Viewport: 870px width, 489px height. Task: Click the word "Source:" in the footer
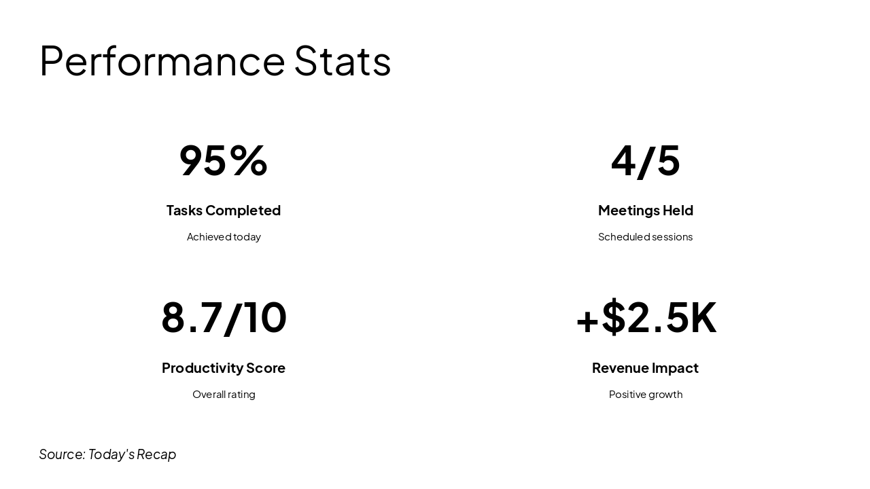(x=62, y=454)
